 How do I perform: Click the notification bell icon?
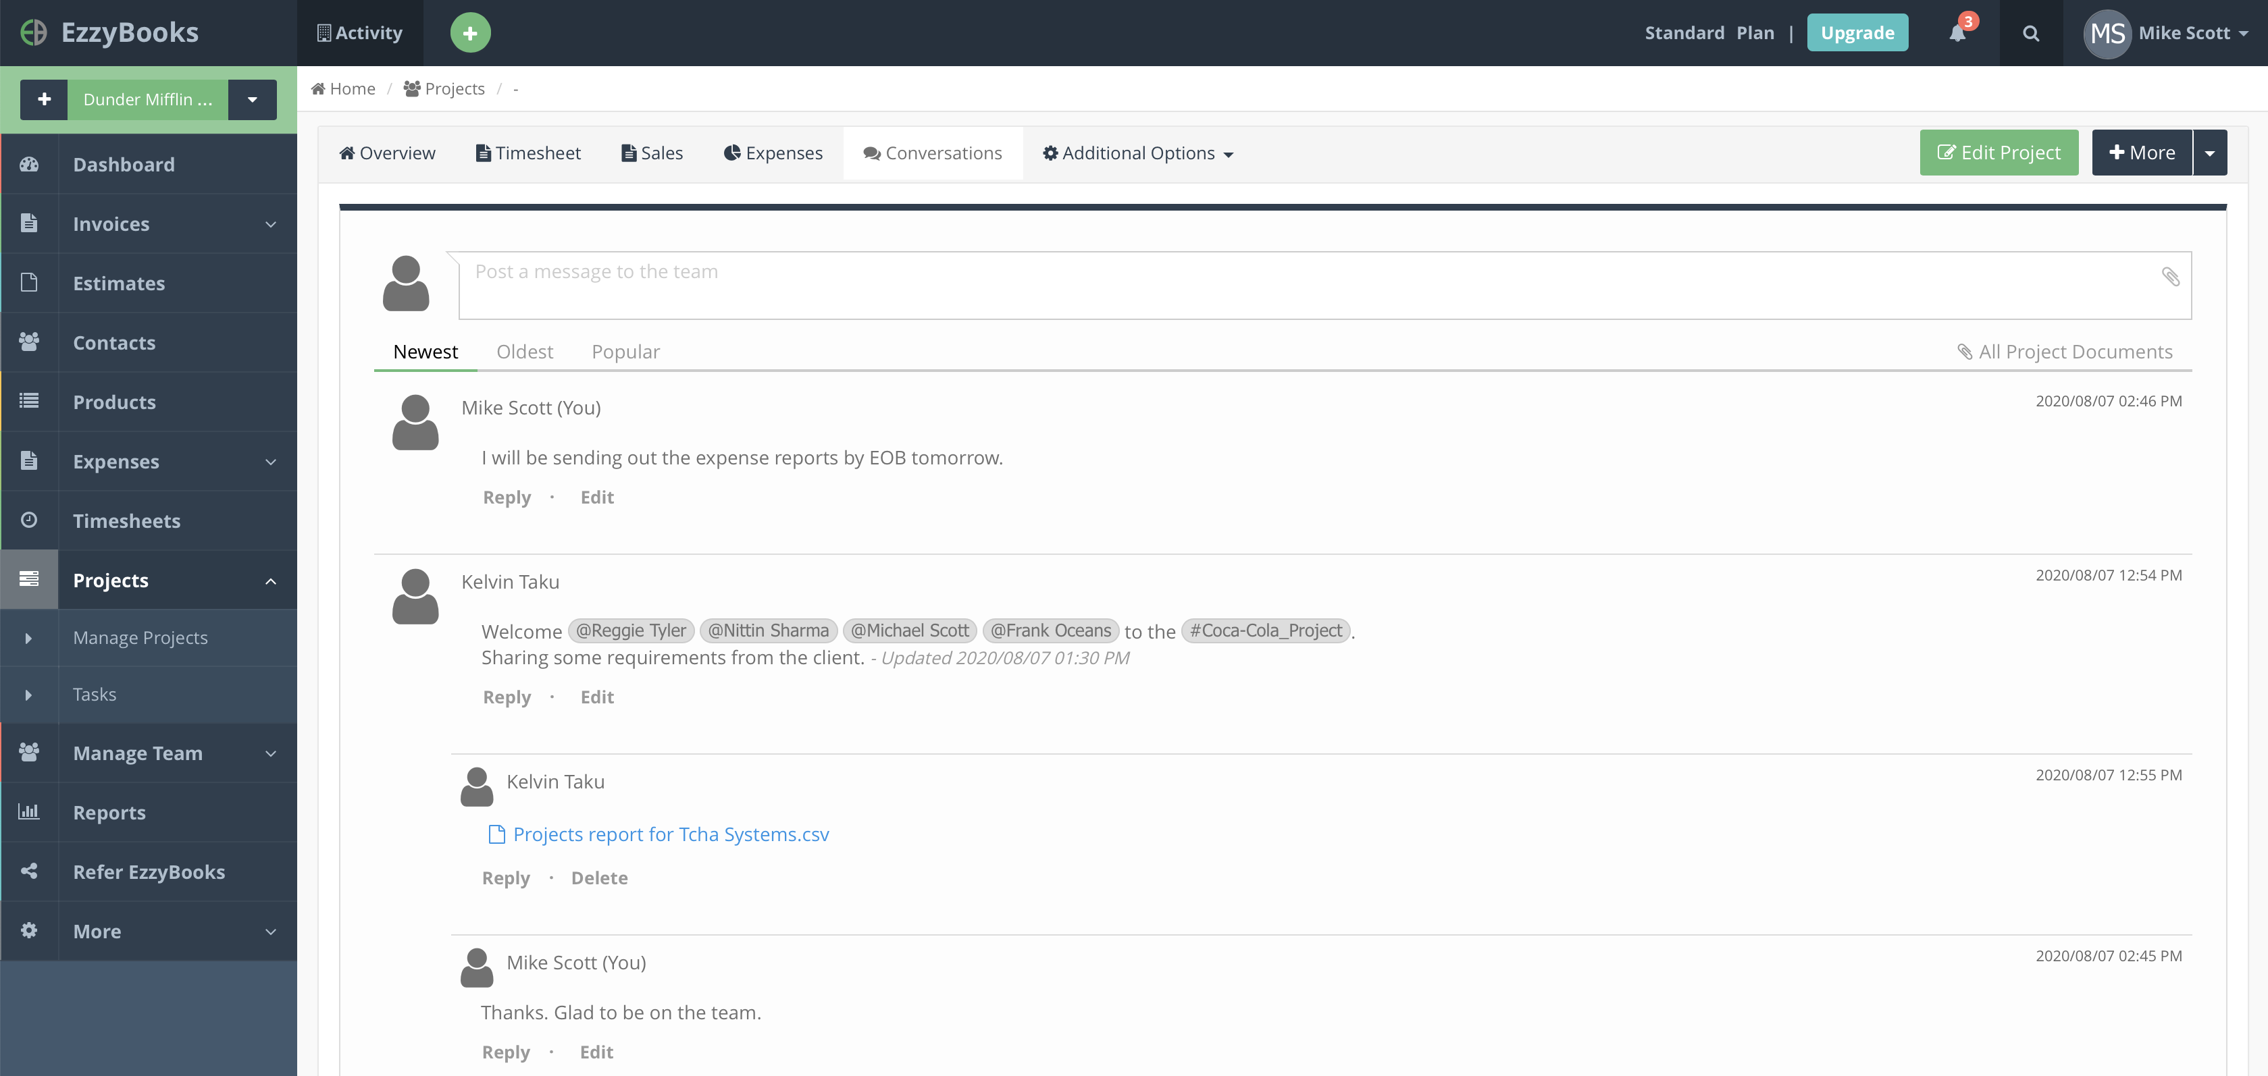[1957, 34]
